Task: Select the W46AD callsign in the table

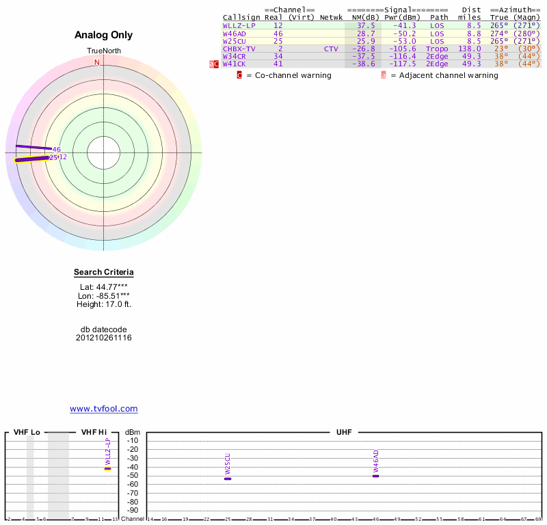Action: coord(234,33)
